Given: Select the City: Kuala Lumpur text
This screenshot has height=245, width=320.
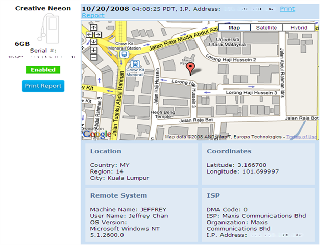Looking at the screenshot, I should [x=119, y=178].
